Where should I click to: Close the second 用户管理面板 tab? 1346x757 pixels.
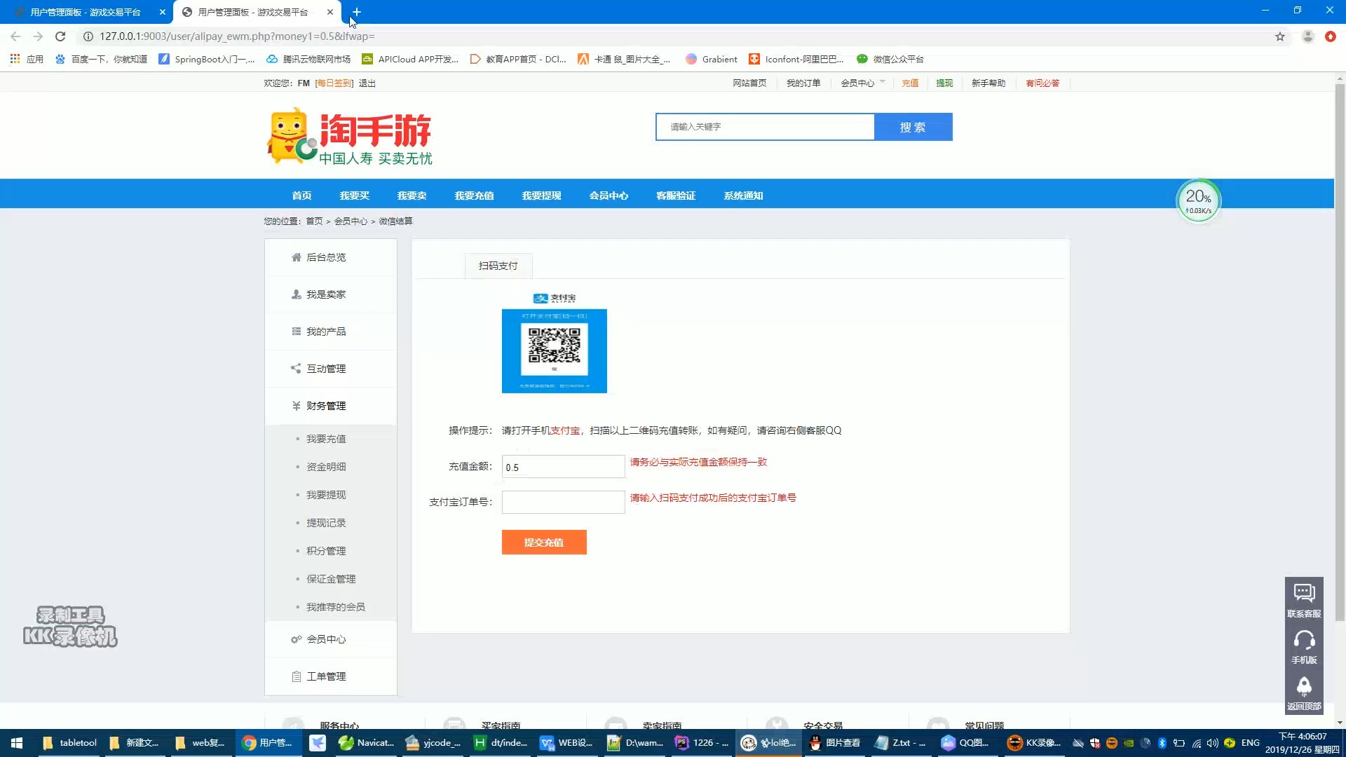tap(330, 12)
